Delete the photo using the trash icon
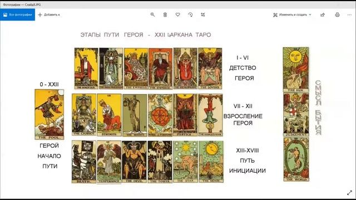 coord(165,15)
